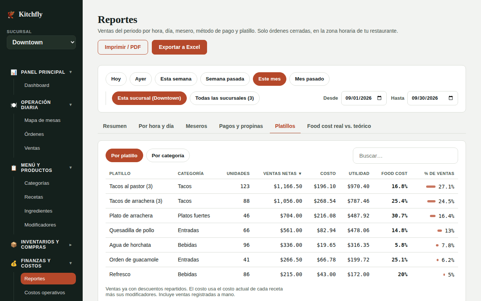Switch to Todas las sucursales (3)
The image size is (481, 301).
tap(225, 98)
